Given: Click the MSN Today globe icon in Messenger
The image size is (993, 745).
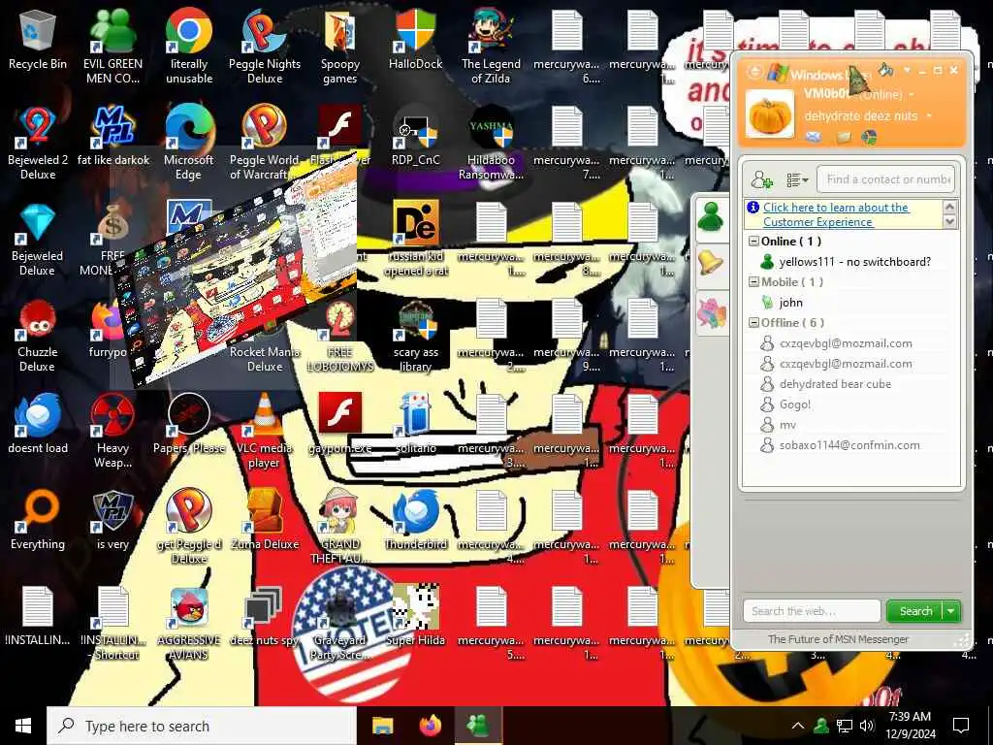Looking at the screenshot, I should [870, 137].
